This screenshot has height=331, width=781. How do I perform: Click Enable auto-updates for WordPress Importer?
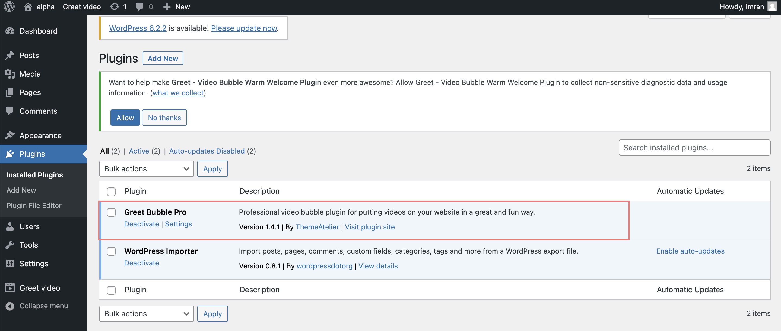coord(690,251)
